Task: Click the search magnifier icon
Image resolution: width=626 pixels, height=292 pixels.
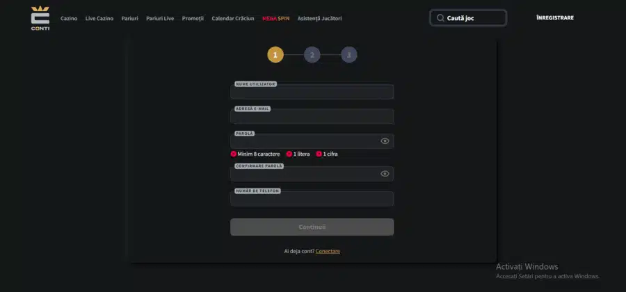Action: tap(440, 18)
